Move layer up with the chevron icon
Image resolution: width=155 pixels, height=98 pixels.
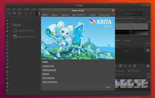[130, 66]
